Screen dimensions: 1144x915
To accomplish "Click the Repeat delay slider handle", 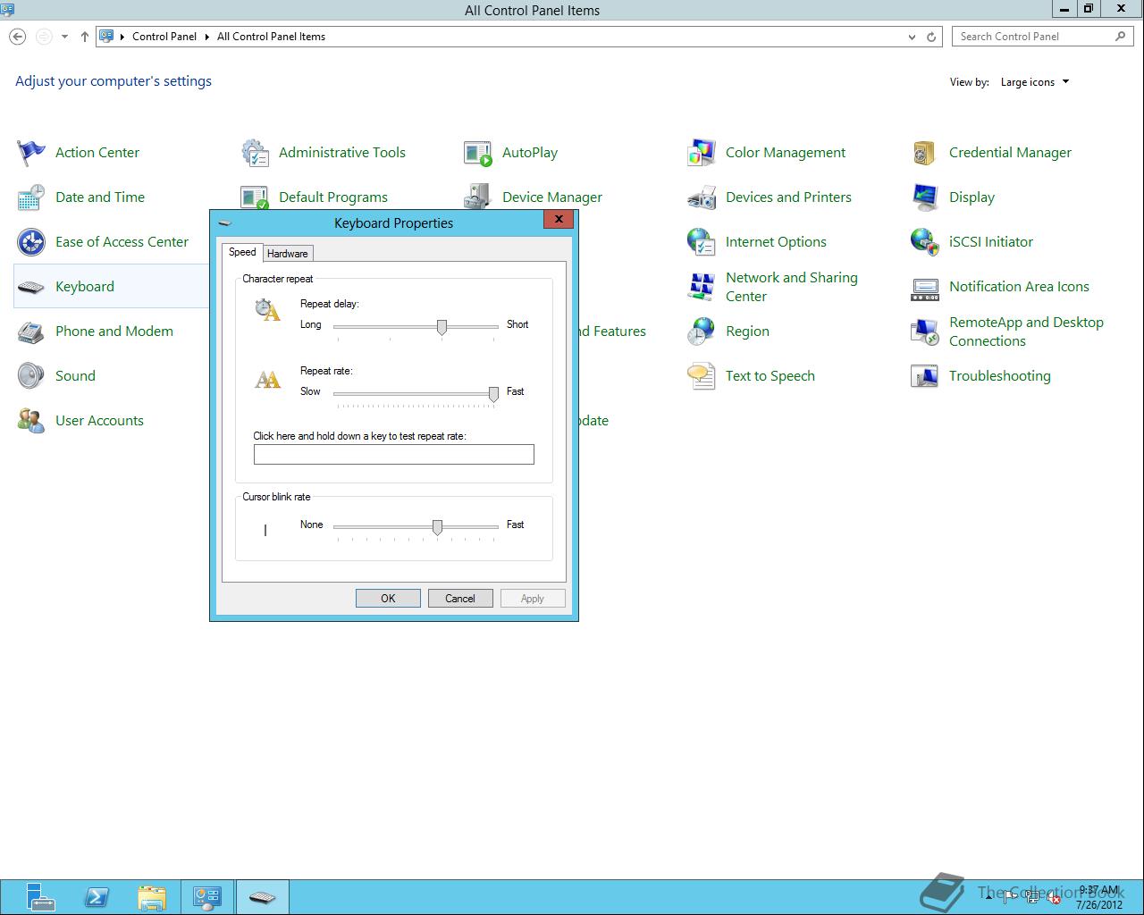I will 442,328.
